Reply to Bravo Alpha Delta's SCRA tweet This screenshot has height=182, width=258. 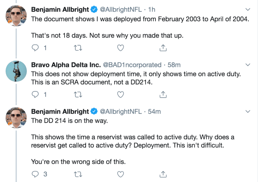(x=35, y=95)
